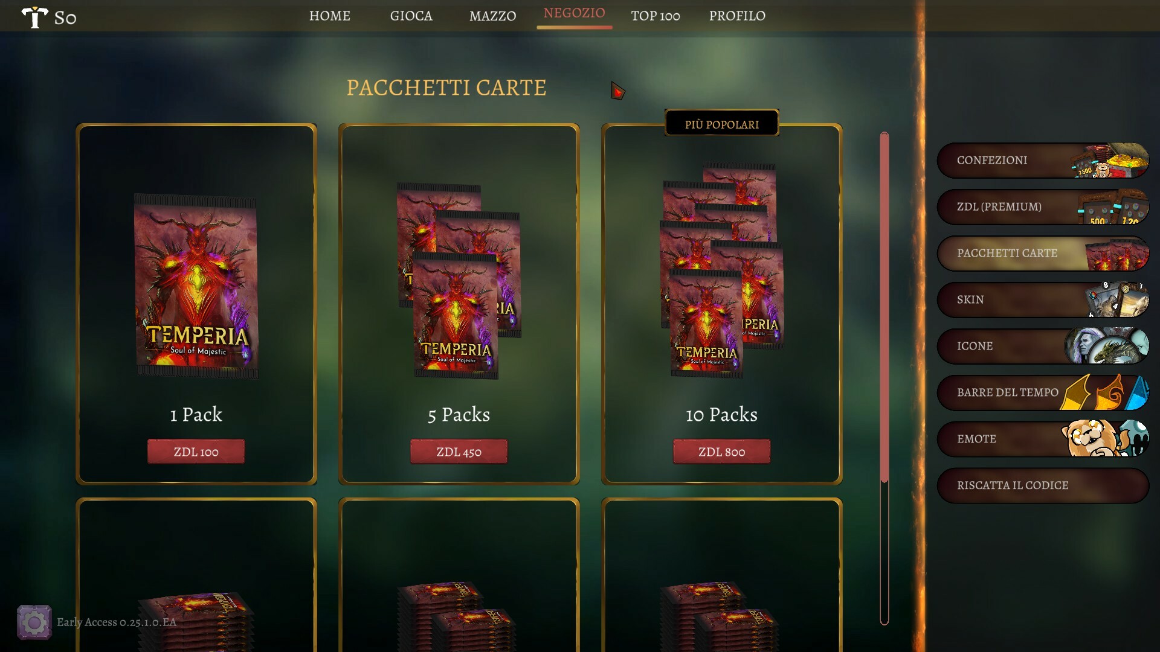Image resolution: width=1160 pixels, height=652 pixels.
Task: Select the single Temperia pack image
Action: (x=196, y=286)
